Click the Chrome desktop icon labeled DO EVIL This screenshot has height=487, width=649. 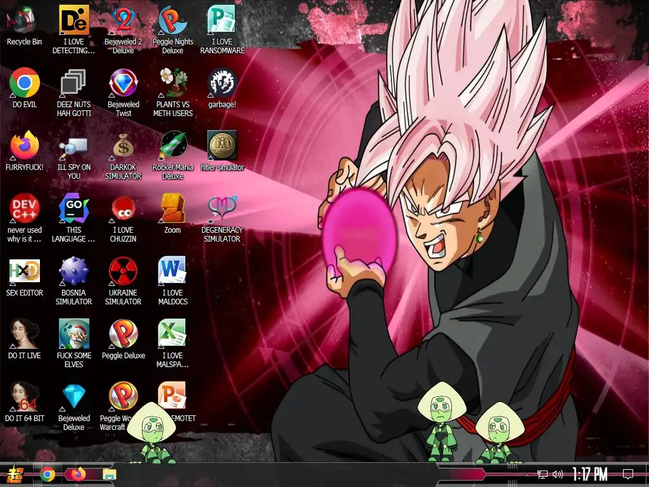pos(25,88)
